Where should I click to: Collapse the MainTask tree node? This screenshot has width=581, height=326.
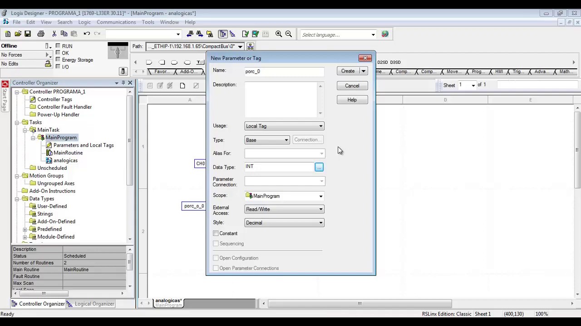tap(25, 130)
